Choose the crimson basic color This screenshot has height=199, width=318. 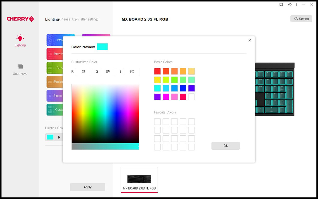click(x=183, y=97)
